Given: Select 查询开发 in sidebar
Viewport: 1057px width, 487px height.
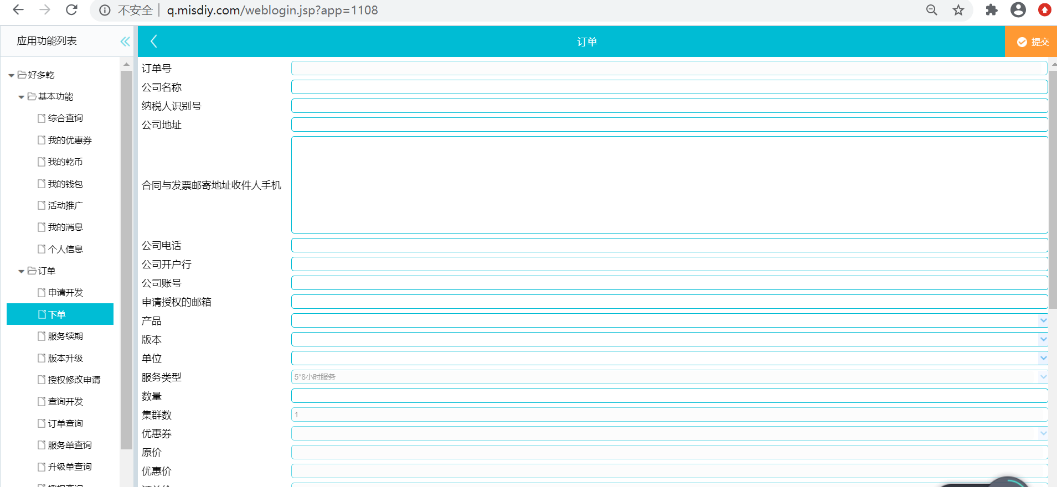Looking at the screenshot, I should (x=60, y=402).
